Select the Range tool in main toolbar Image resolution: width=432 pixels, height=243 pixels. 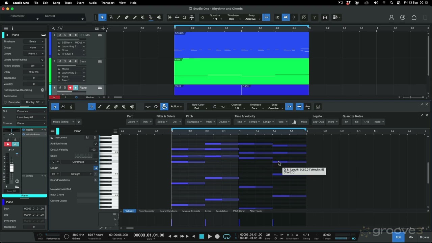(110, 18)
